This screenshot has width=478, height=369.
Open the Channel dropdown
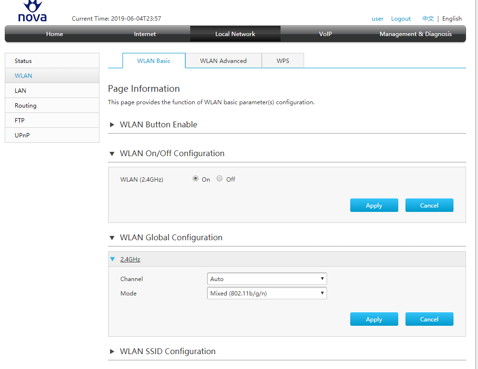[x=267, y=279]
